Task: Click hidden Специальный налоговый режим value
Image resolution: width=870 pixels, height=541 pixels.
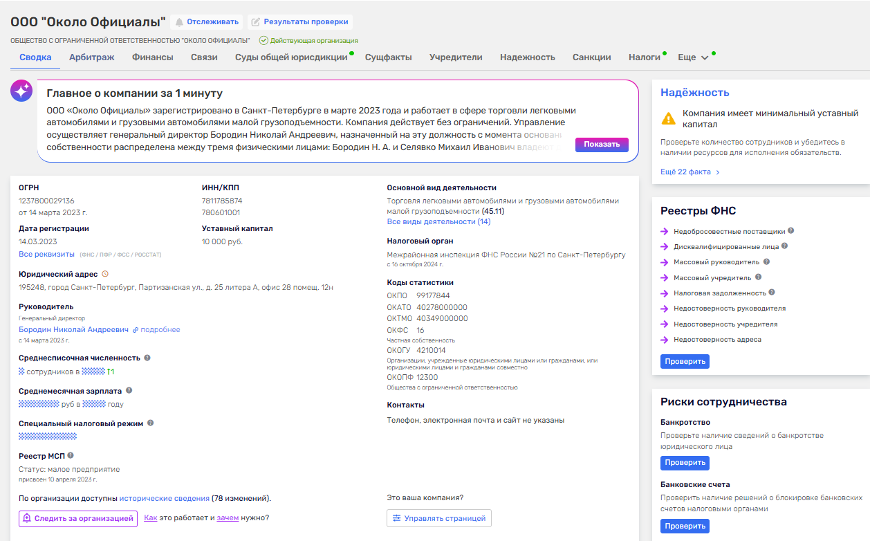Action: (48, 436)
